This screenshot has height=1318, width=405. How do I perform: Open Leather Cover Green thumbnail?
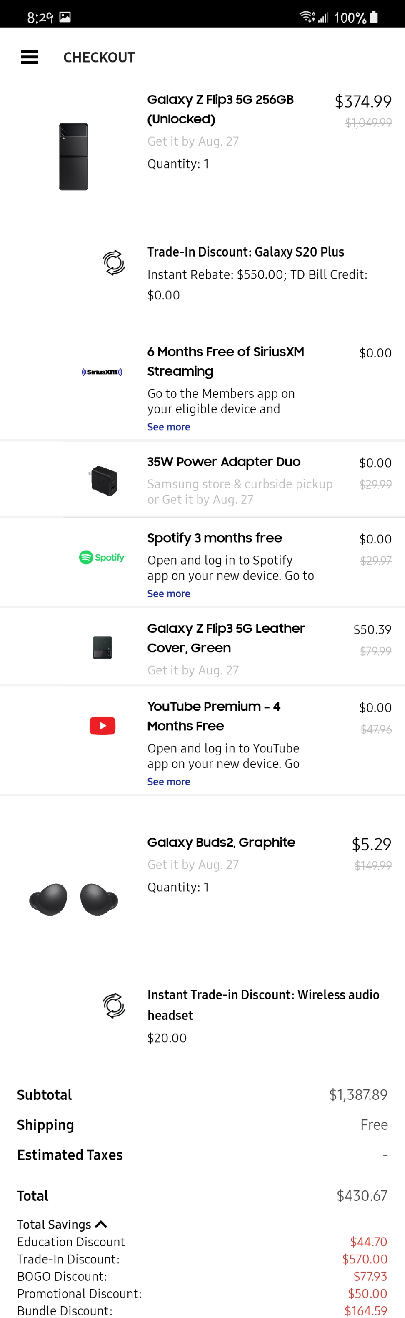point(102,647)
